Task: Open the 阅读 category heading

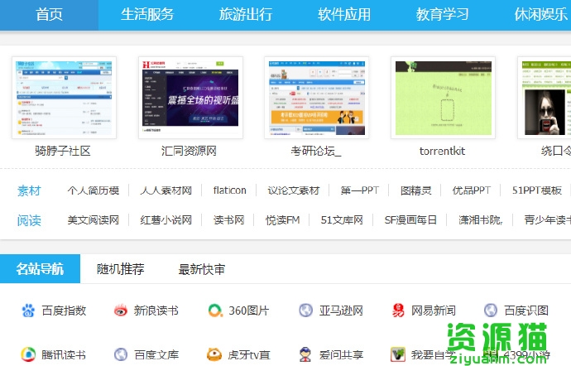Action: [29, 220]
